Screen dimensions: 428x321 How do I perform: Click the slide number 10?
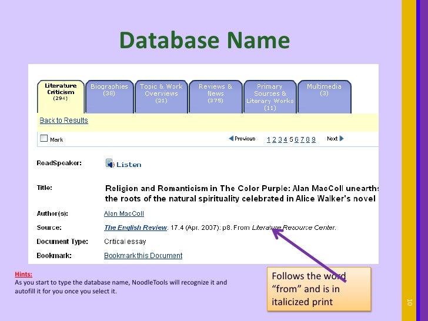pos(409,302)
